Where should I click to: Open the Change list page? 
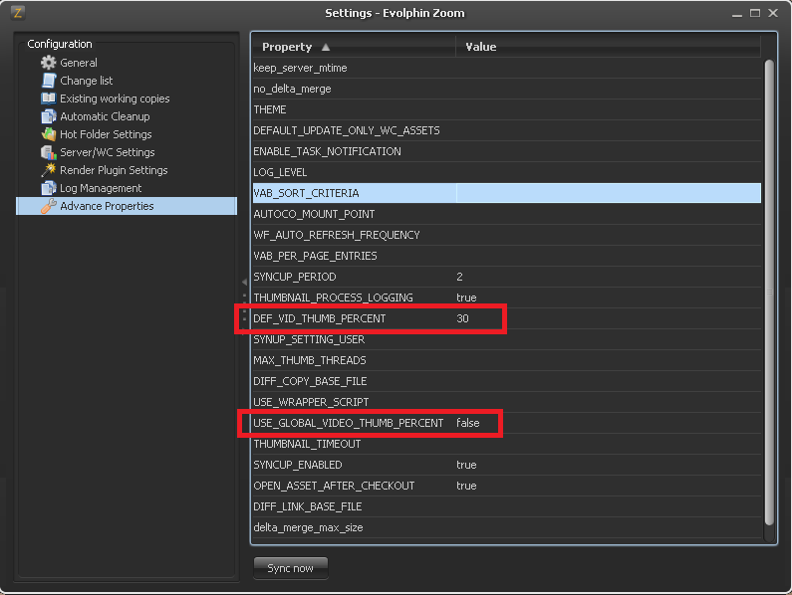(87, 81)
